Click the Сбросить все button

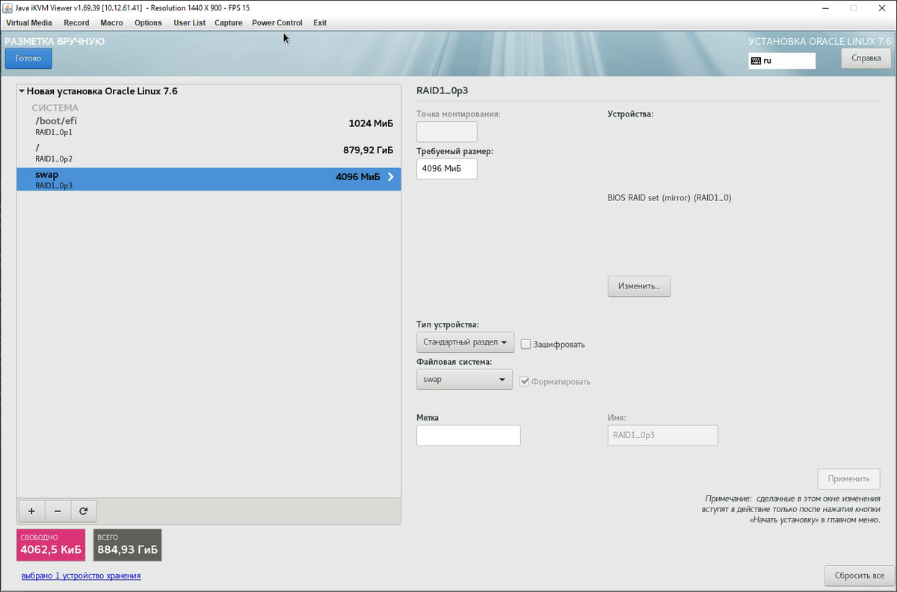[858, 576]
